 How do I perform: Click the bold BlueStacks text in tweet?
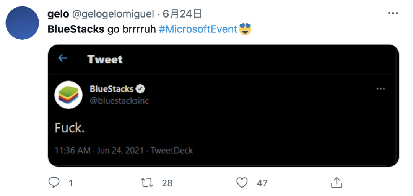[x=76, y=29]
